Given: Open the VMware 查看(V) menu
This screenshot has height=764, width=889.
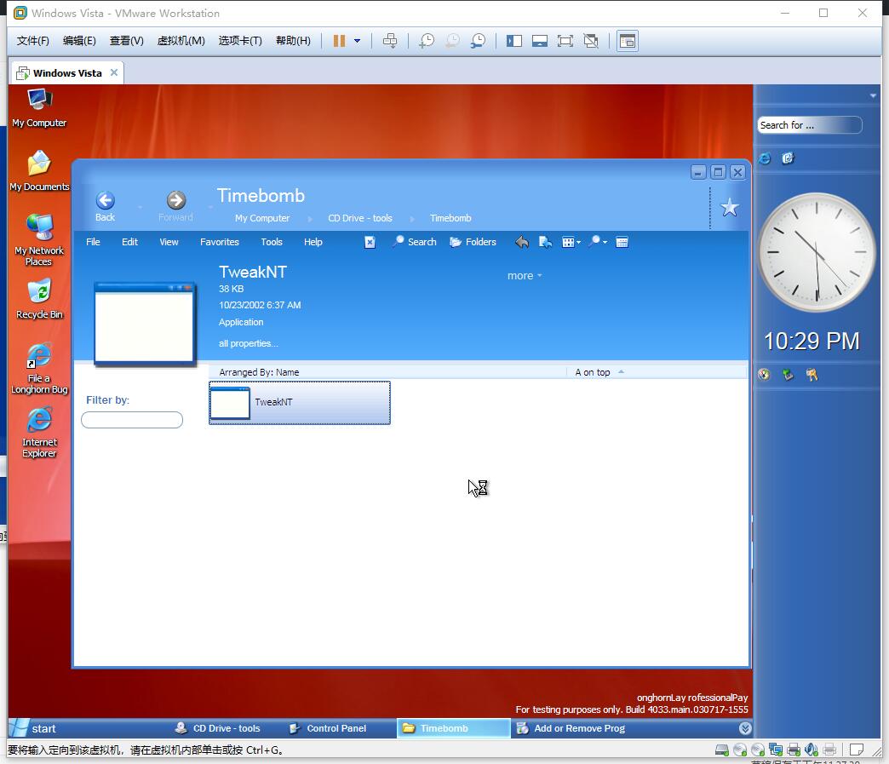Looking at the screenshot, I should pyautogui.click(x=126, y=41).
